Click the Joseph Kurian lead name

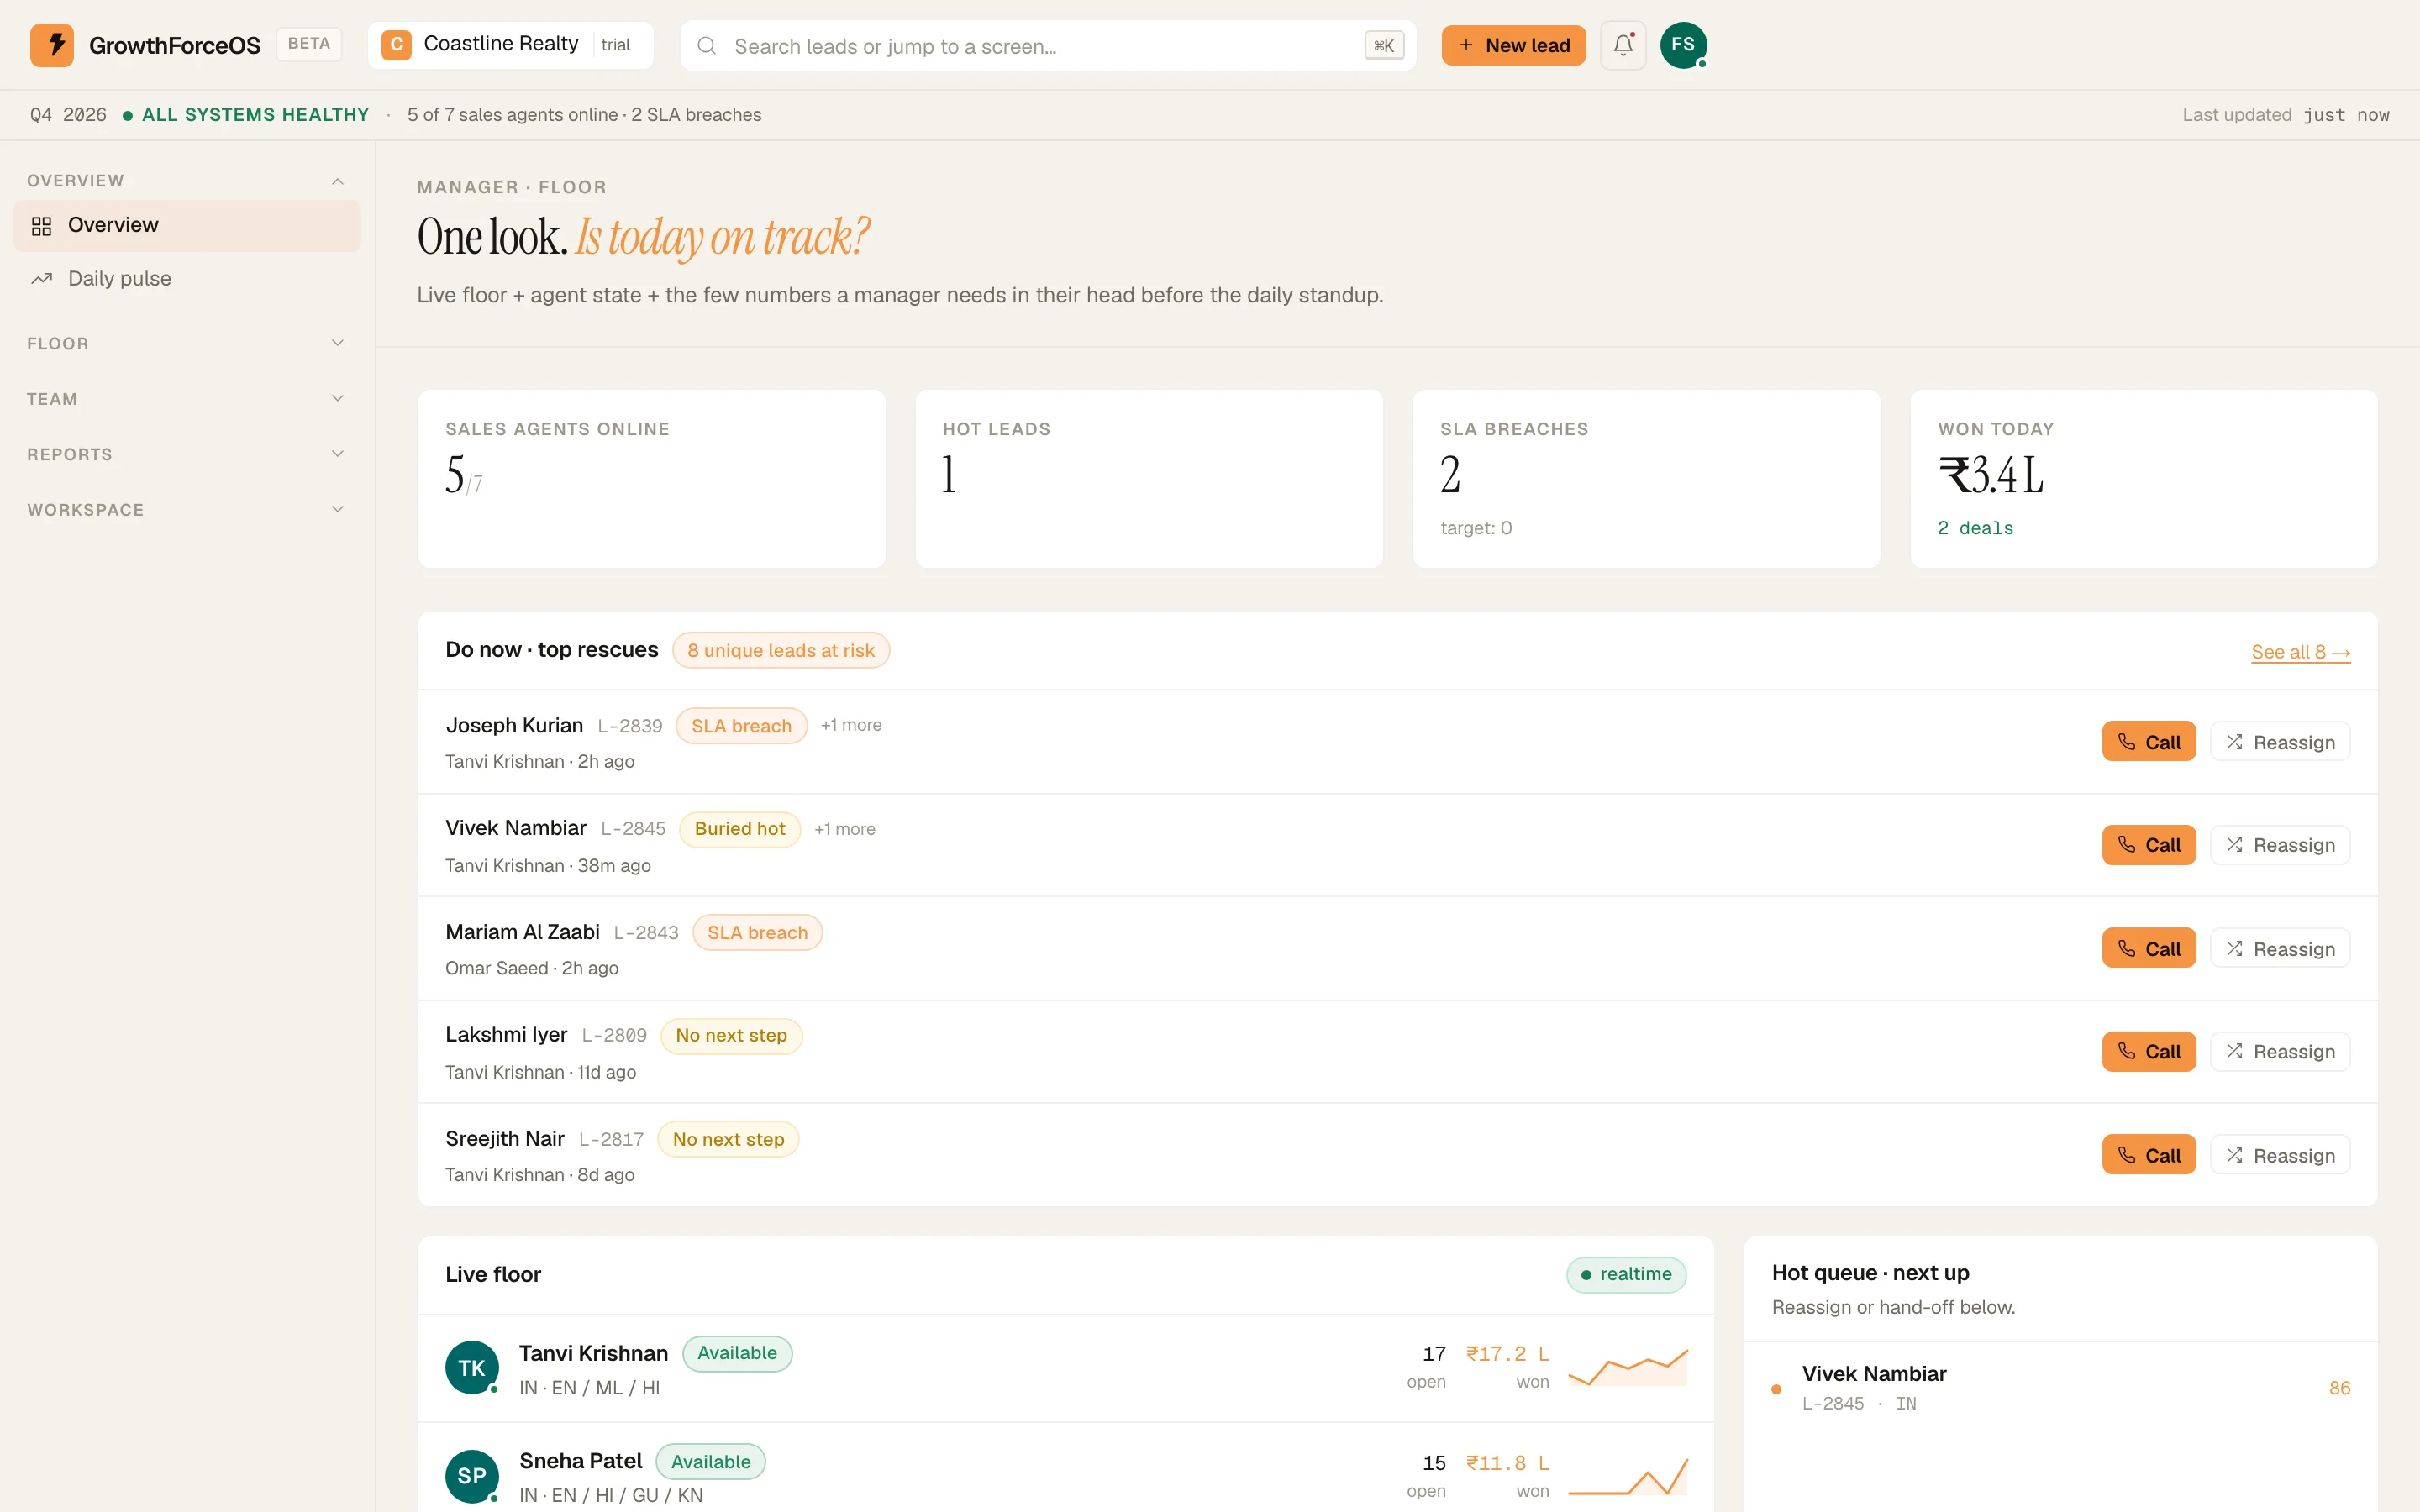(x=514, y=725)
